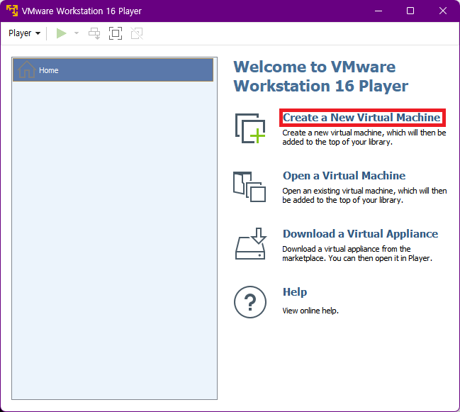Click Download a Virtual Appliance link
Viewport: 460px width, 412px height.
click(x=360, y=234)
